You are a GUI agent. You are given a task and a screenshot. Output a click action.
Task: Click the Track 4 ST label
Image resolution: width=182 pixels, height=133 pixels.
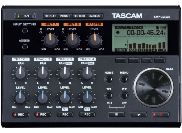point(87,109)
